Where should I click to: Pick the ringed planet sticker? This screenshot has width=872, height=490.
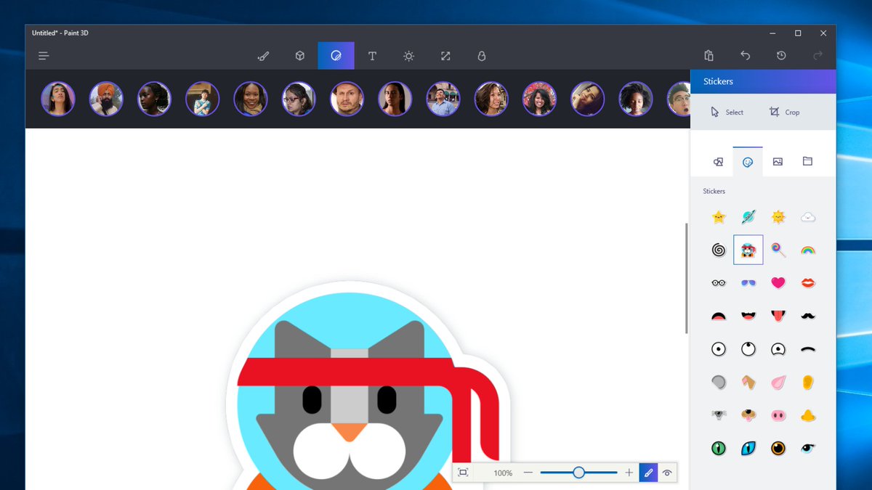point(748,217)
